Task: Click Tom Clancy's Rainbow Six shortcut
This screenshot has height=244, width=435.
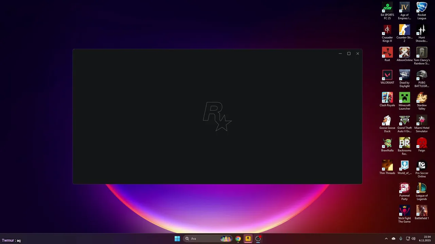Action: 422,56
